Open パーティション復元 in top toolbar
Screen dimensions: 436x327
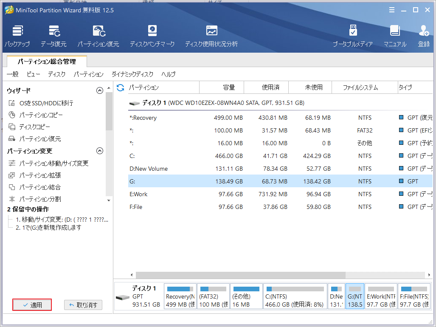click(x=98, y=36)
